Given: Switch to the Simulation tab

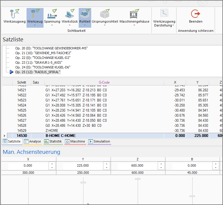Looking at the screenshot, I should [99, 142].
